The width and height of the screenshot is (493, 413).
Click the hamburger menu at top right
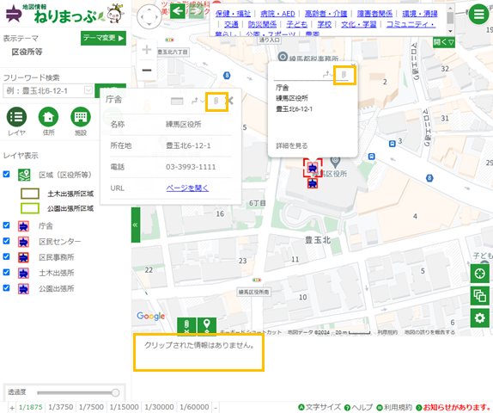478,14
